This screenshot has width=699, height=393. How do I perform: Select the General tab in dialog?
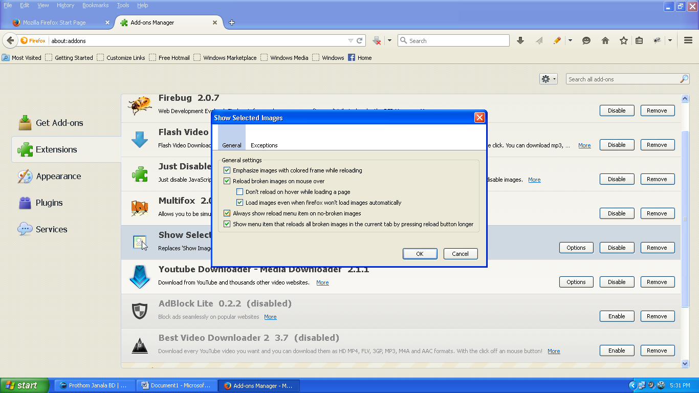tap(232, 138)
